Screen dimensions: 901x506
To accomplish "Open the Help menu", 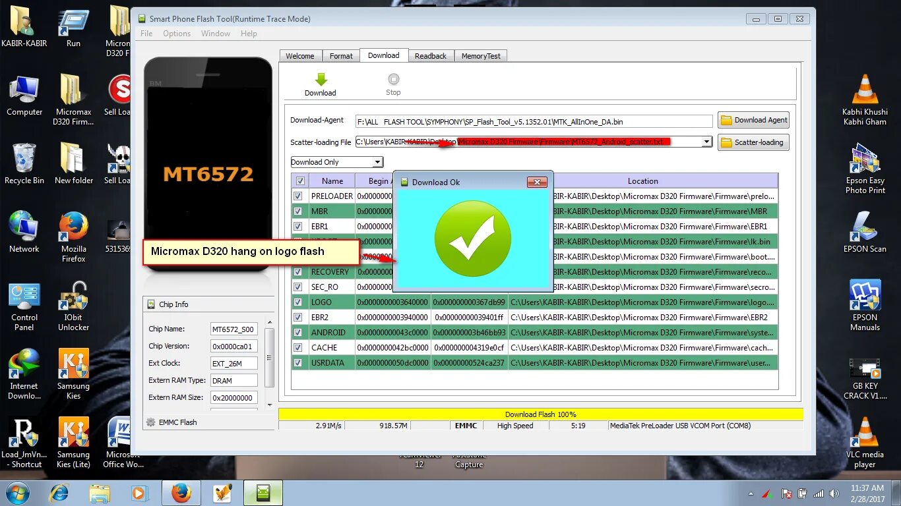I will click(249, 34).
